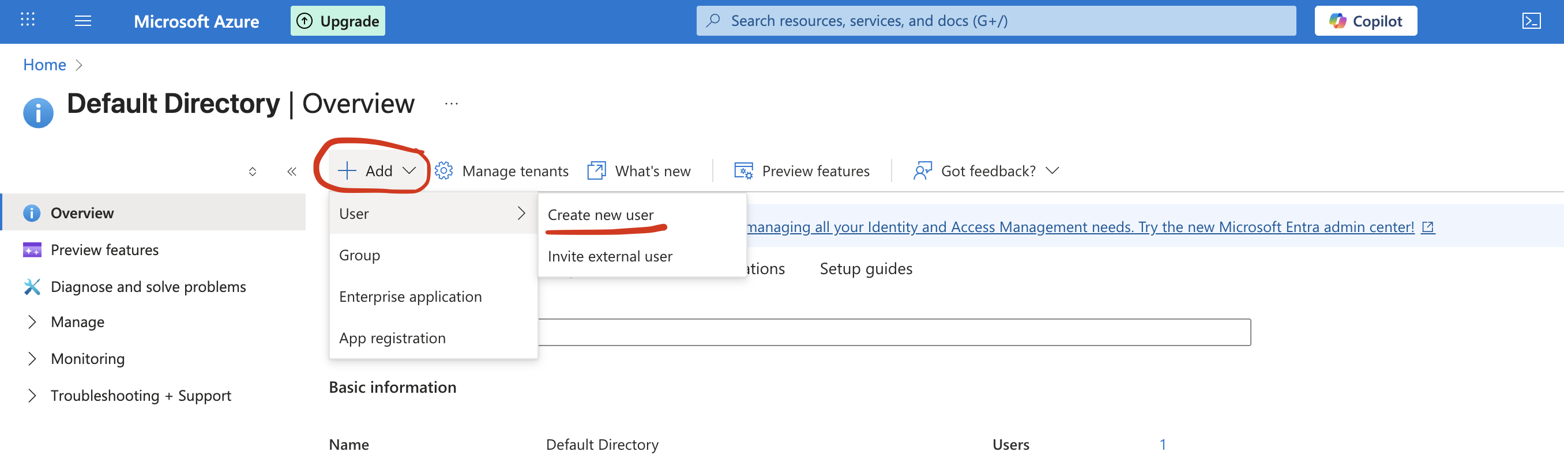The width and height of the screenshot is (1564, 463).
Task: Collapse the sidebar with double-chevron icon
Action: pos(292,172)
